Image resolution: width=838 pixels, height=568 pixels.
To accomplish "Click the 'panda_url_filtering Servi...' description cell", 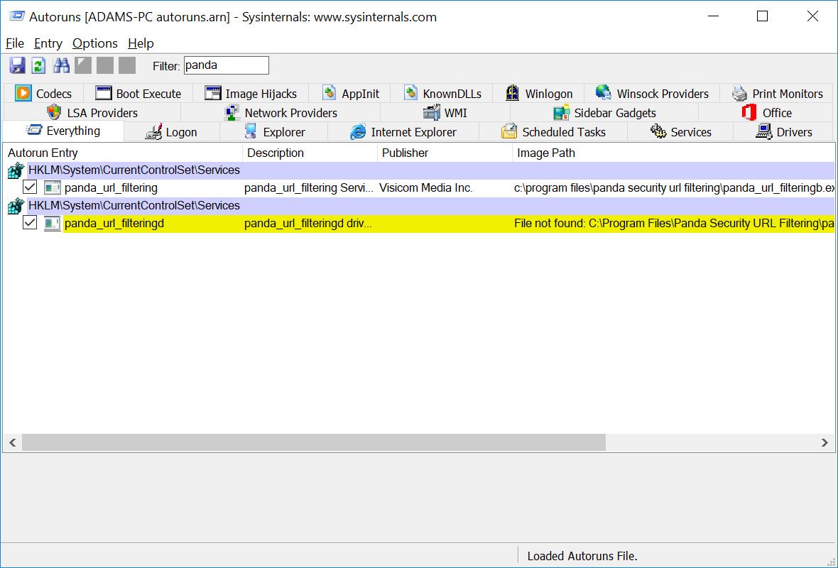I will (x=309, y=188).
